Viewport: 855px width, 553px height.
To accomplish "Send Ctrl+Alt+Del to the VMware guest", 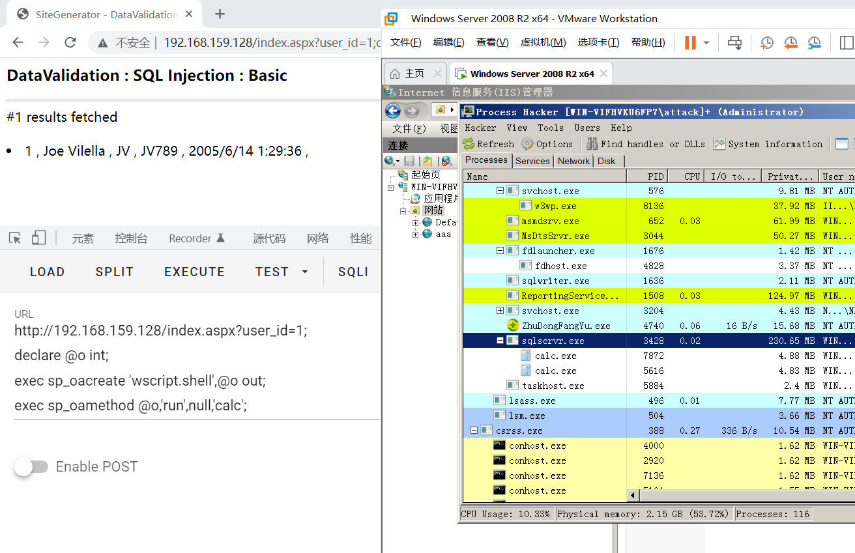I will 735,42.
